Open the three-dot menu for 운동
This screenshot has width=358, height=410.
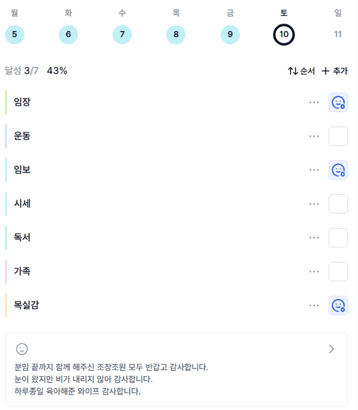tap(314, 136)
